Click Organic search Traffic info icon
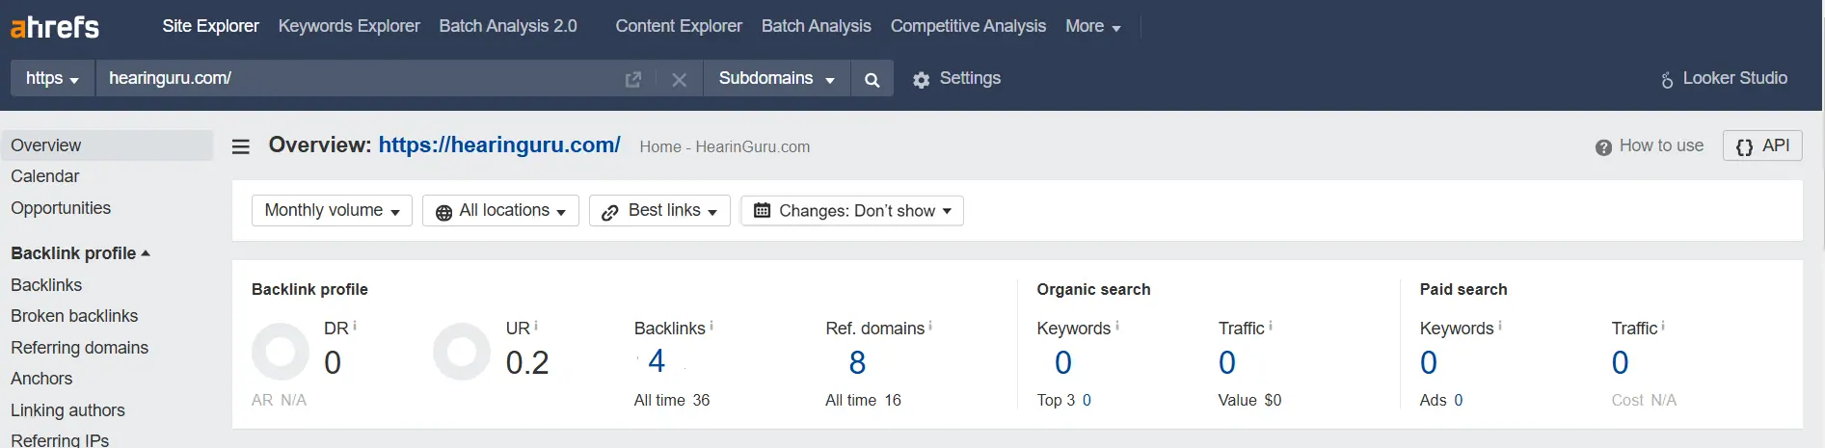 (1271, 327)
